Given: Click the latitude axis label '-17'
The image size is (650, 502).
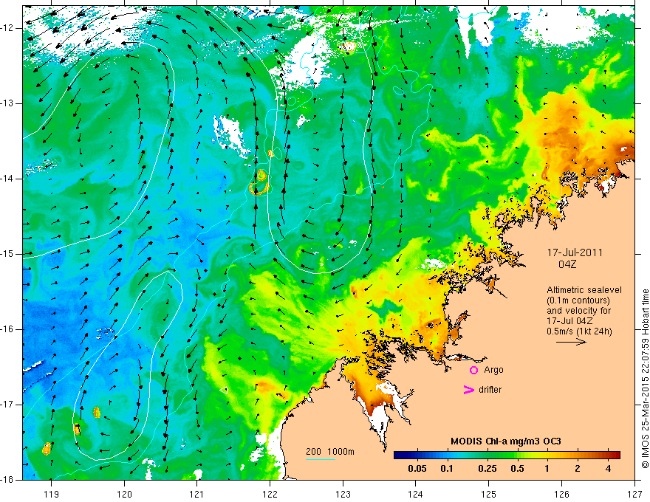Looking at the screenshot, I should pos(7,405).
